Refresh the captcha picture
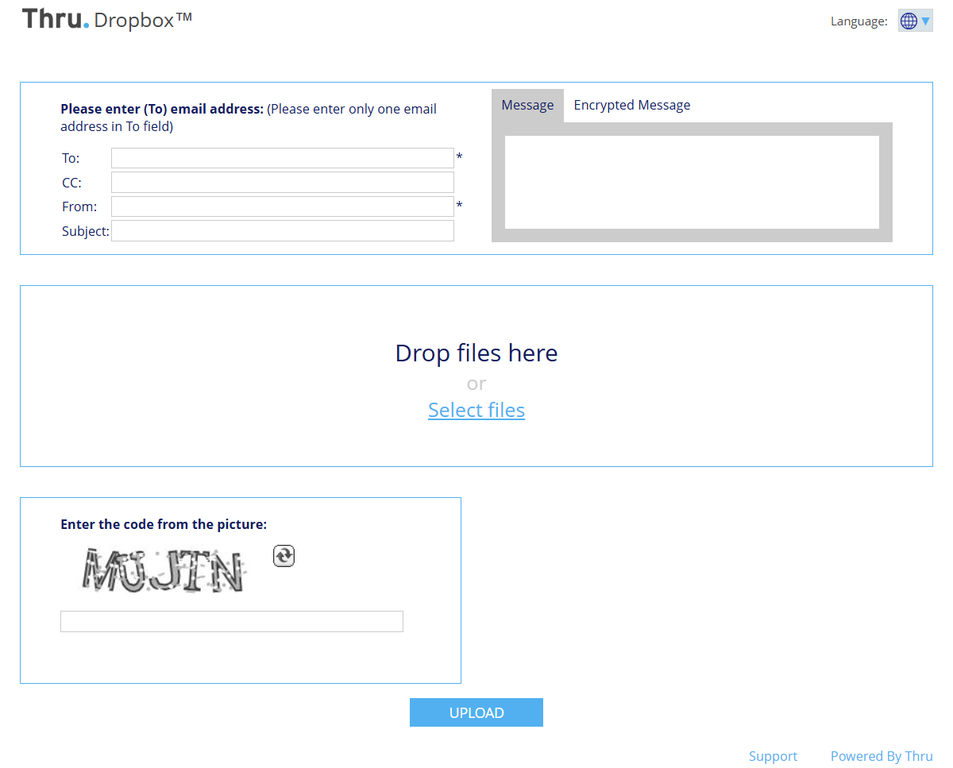 point(284,556)
